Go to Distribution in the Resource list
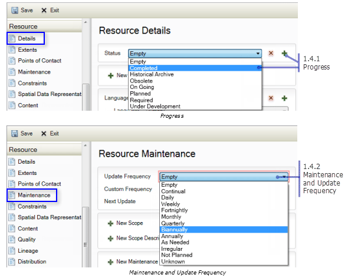 tap(32, 262)
